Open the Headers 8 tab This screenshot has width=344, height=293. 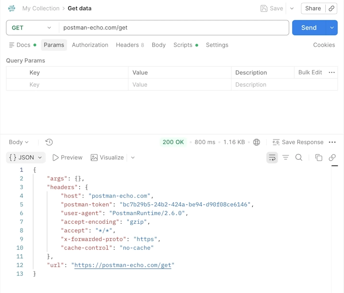[130, 45]
